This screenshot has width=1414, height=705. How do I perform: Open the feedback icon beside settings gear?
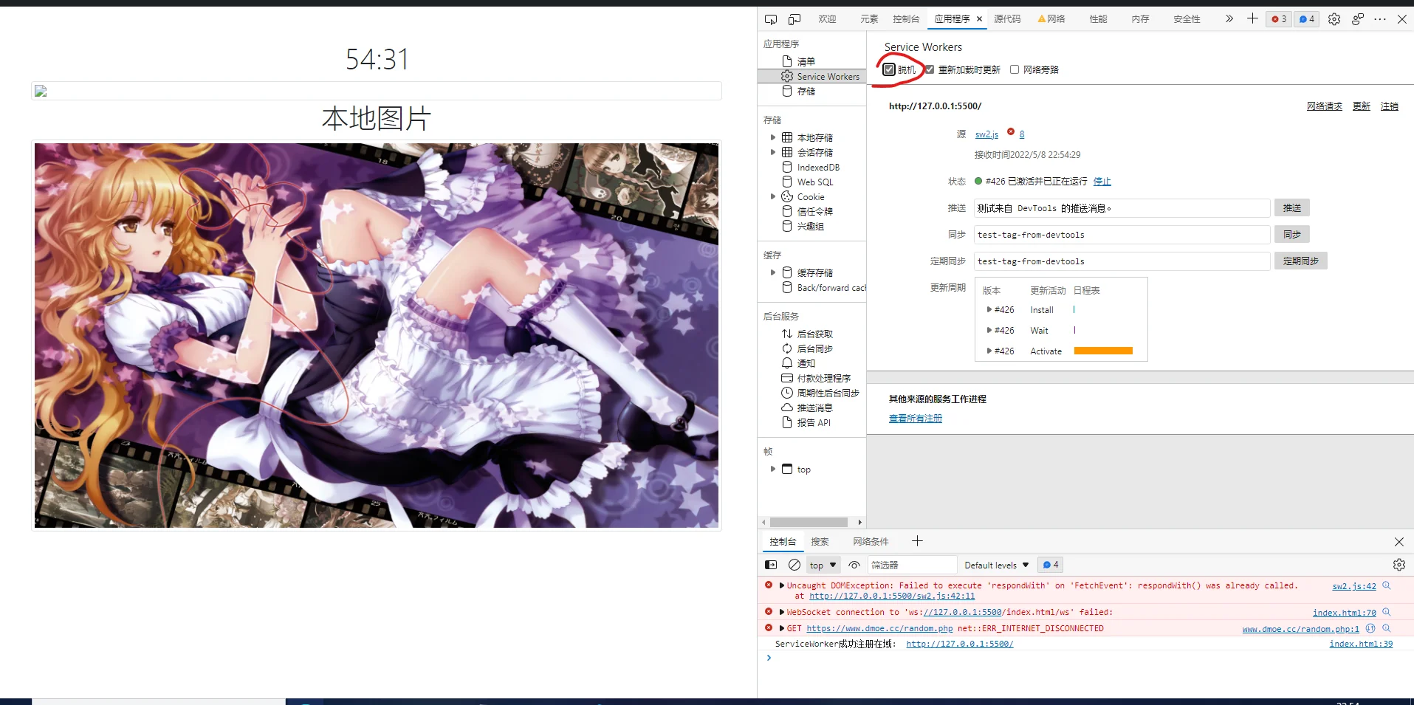point(1358,19)
